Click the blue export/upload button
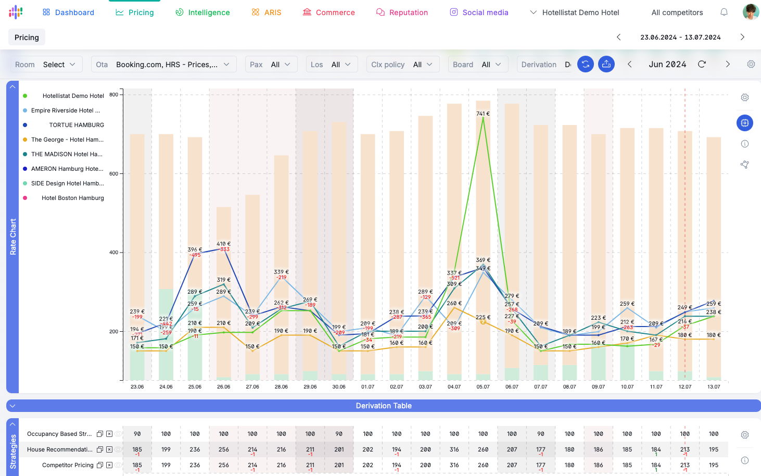 point(606,64)
